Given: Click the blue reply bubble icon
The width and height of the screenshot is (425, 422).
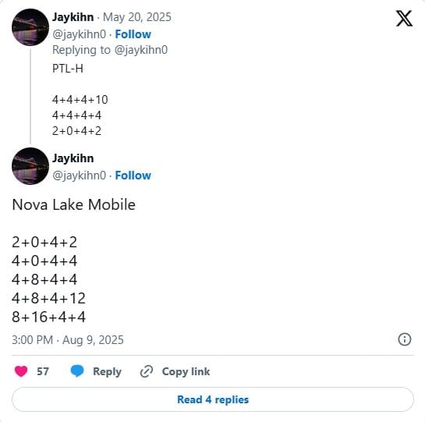Looking at the screenshot, I should 77,371.
